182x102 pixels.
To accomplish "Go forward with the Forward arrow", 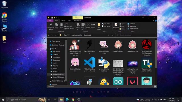I will 52,35.
